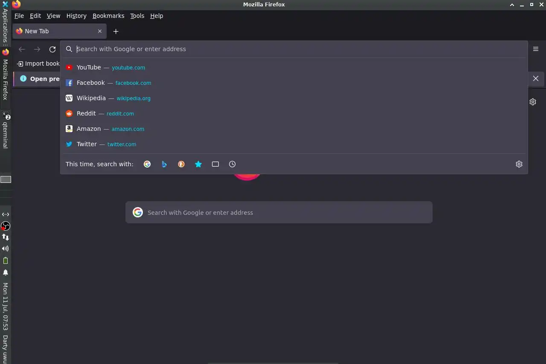The image size is (546, 364).
Task: Click the battery status tray icon
Action: (x=6, y=260)
